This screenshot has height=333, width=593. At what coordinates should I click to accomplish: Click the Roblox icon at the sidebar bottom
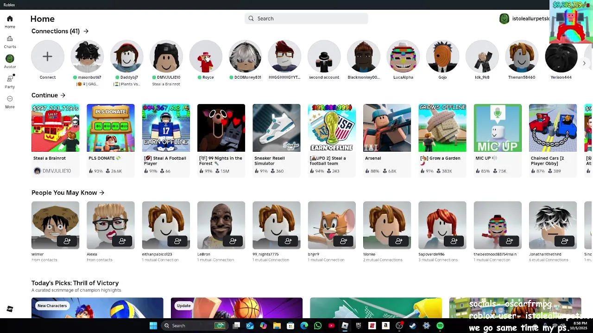pos(10,309)
